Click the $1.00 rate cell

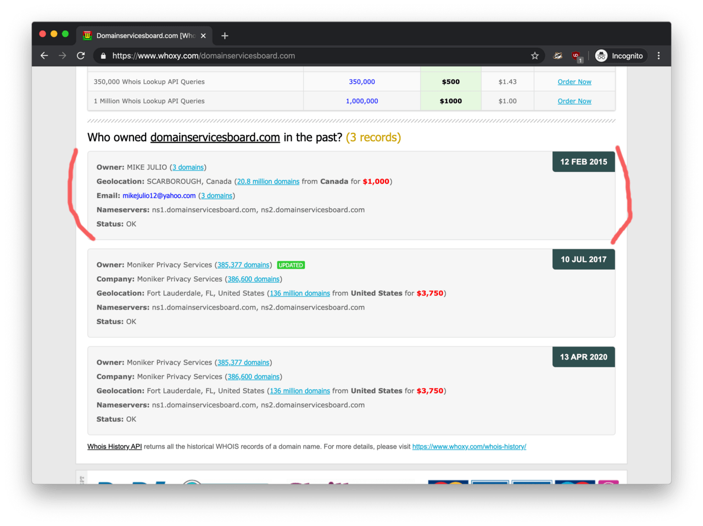coord(507,101)
